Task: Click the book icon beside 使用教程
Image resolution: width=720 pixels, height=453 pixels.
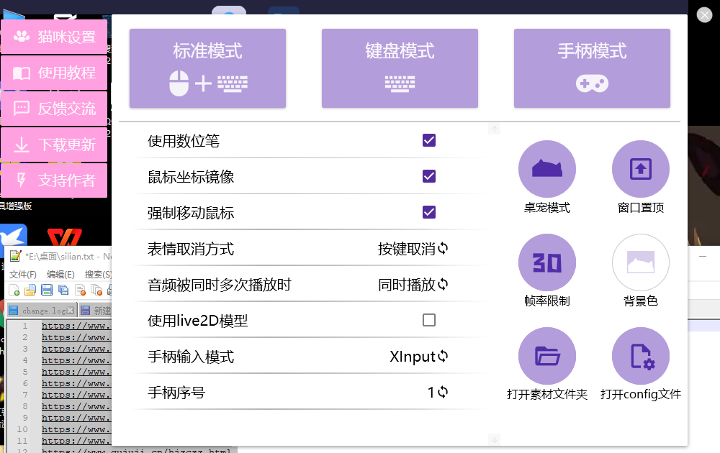Action: pos(22,73)
